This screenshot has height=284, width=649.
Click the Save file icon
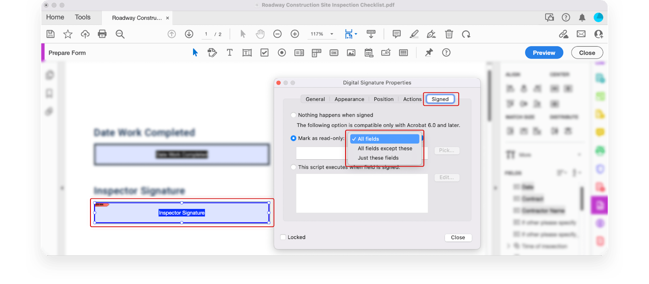[x=51, y=34]
